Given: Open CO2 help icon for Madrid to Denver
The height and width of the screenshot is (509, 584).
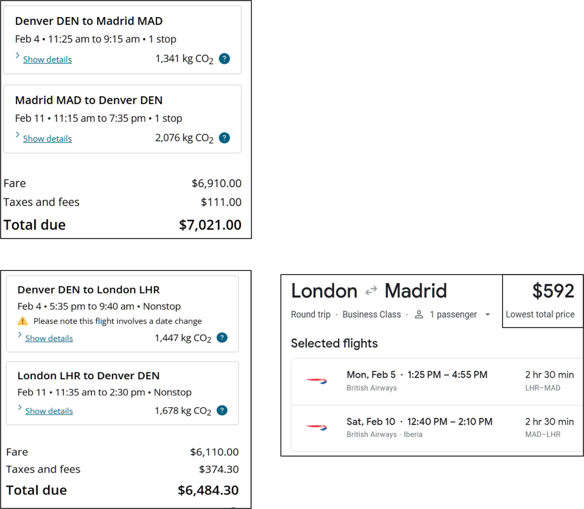Looking at the screenshot, I should [224, 138].
